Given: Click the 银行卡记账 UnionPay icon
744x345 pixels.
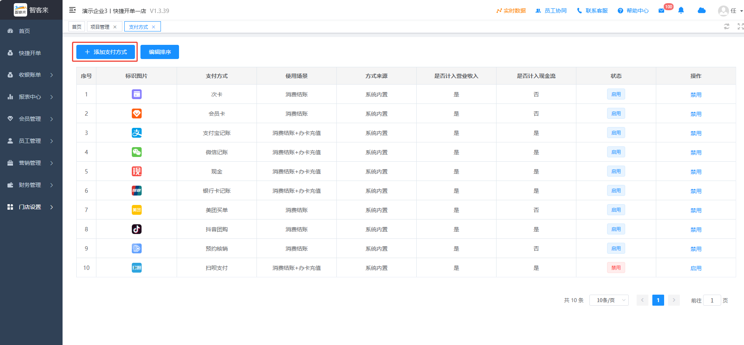Looking at the screenshot, I should pos(137,191).
